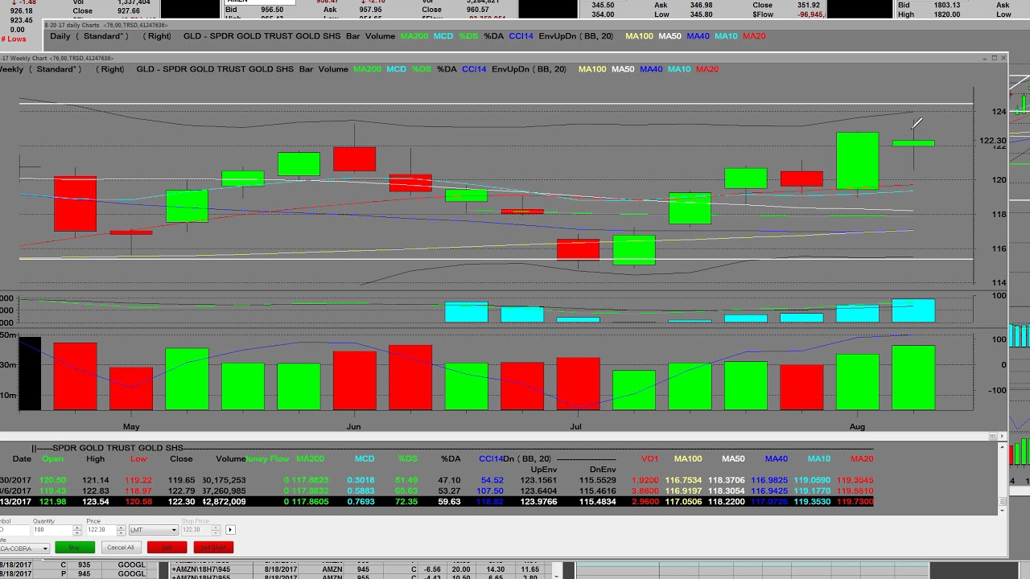Click MA20 indicator in daily chart header
The image size is (1030, 579).
(754, 36)
